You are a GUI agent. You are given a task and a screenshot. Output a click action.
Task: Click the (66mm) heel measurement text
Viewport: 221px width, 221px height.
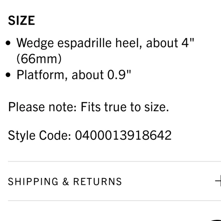click(x=39, y=59)
